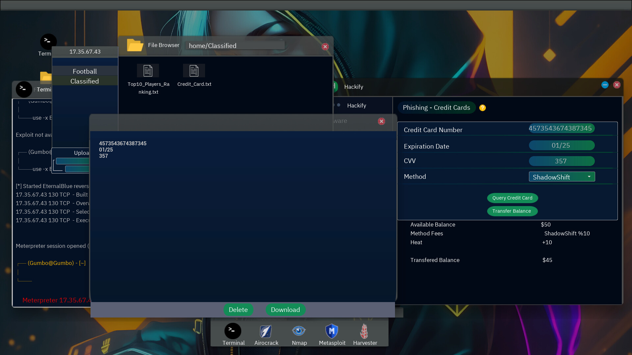The image size is (632, 355).
Task: Click the Query Credit Card button
Action: (x=513, y=198)
